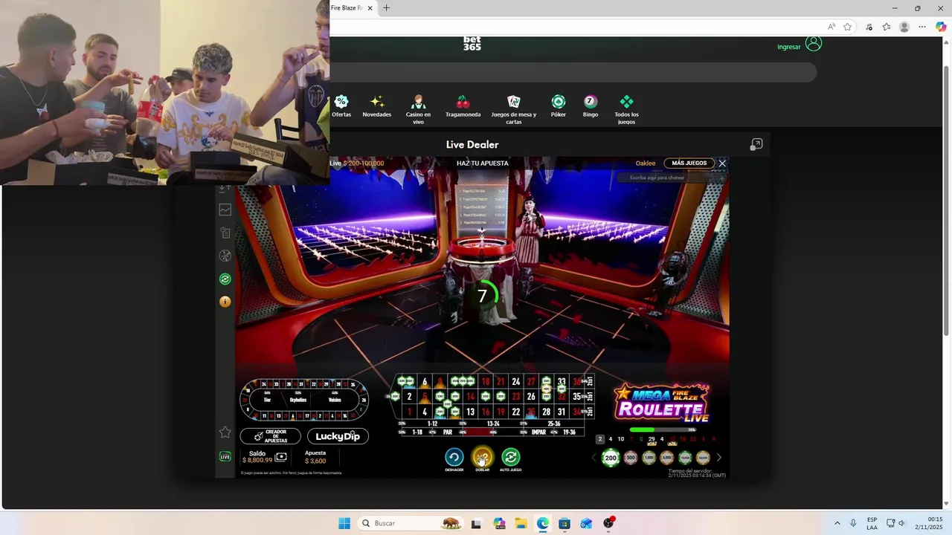Open Microsoft Store from the taskbar

tap(565, 523)
